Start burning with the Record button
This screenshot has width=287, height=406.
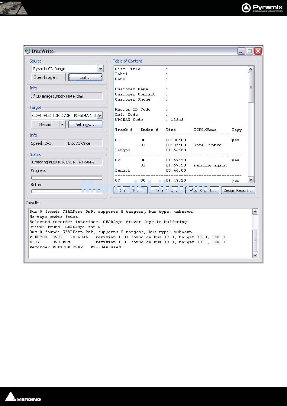pyautogui.click(x=45, y=124)
